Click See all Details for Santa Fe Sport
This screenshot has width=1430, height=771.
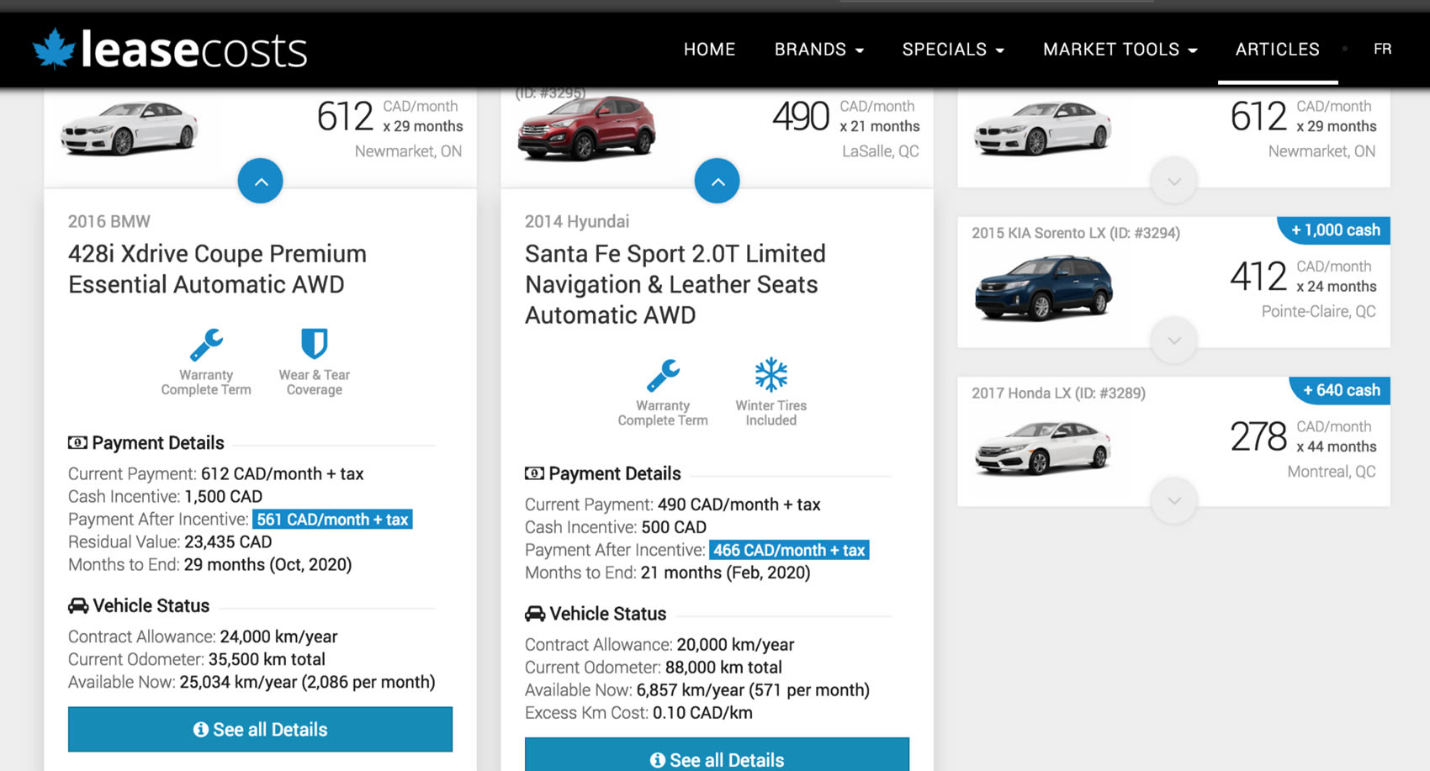pos(717,754)
